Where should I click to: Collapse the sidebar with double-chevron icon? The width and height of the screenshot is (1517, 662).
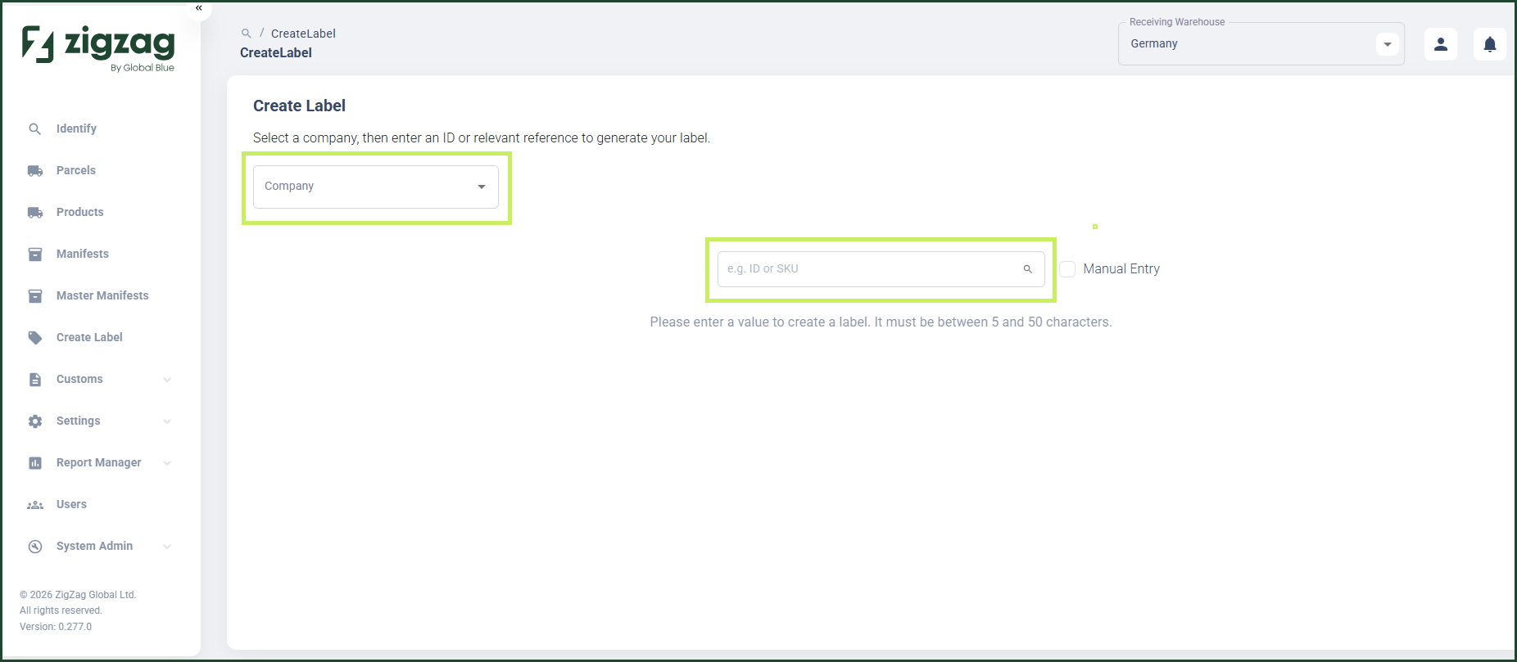(x=198, y=8)
